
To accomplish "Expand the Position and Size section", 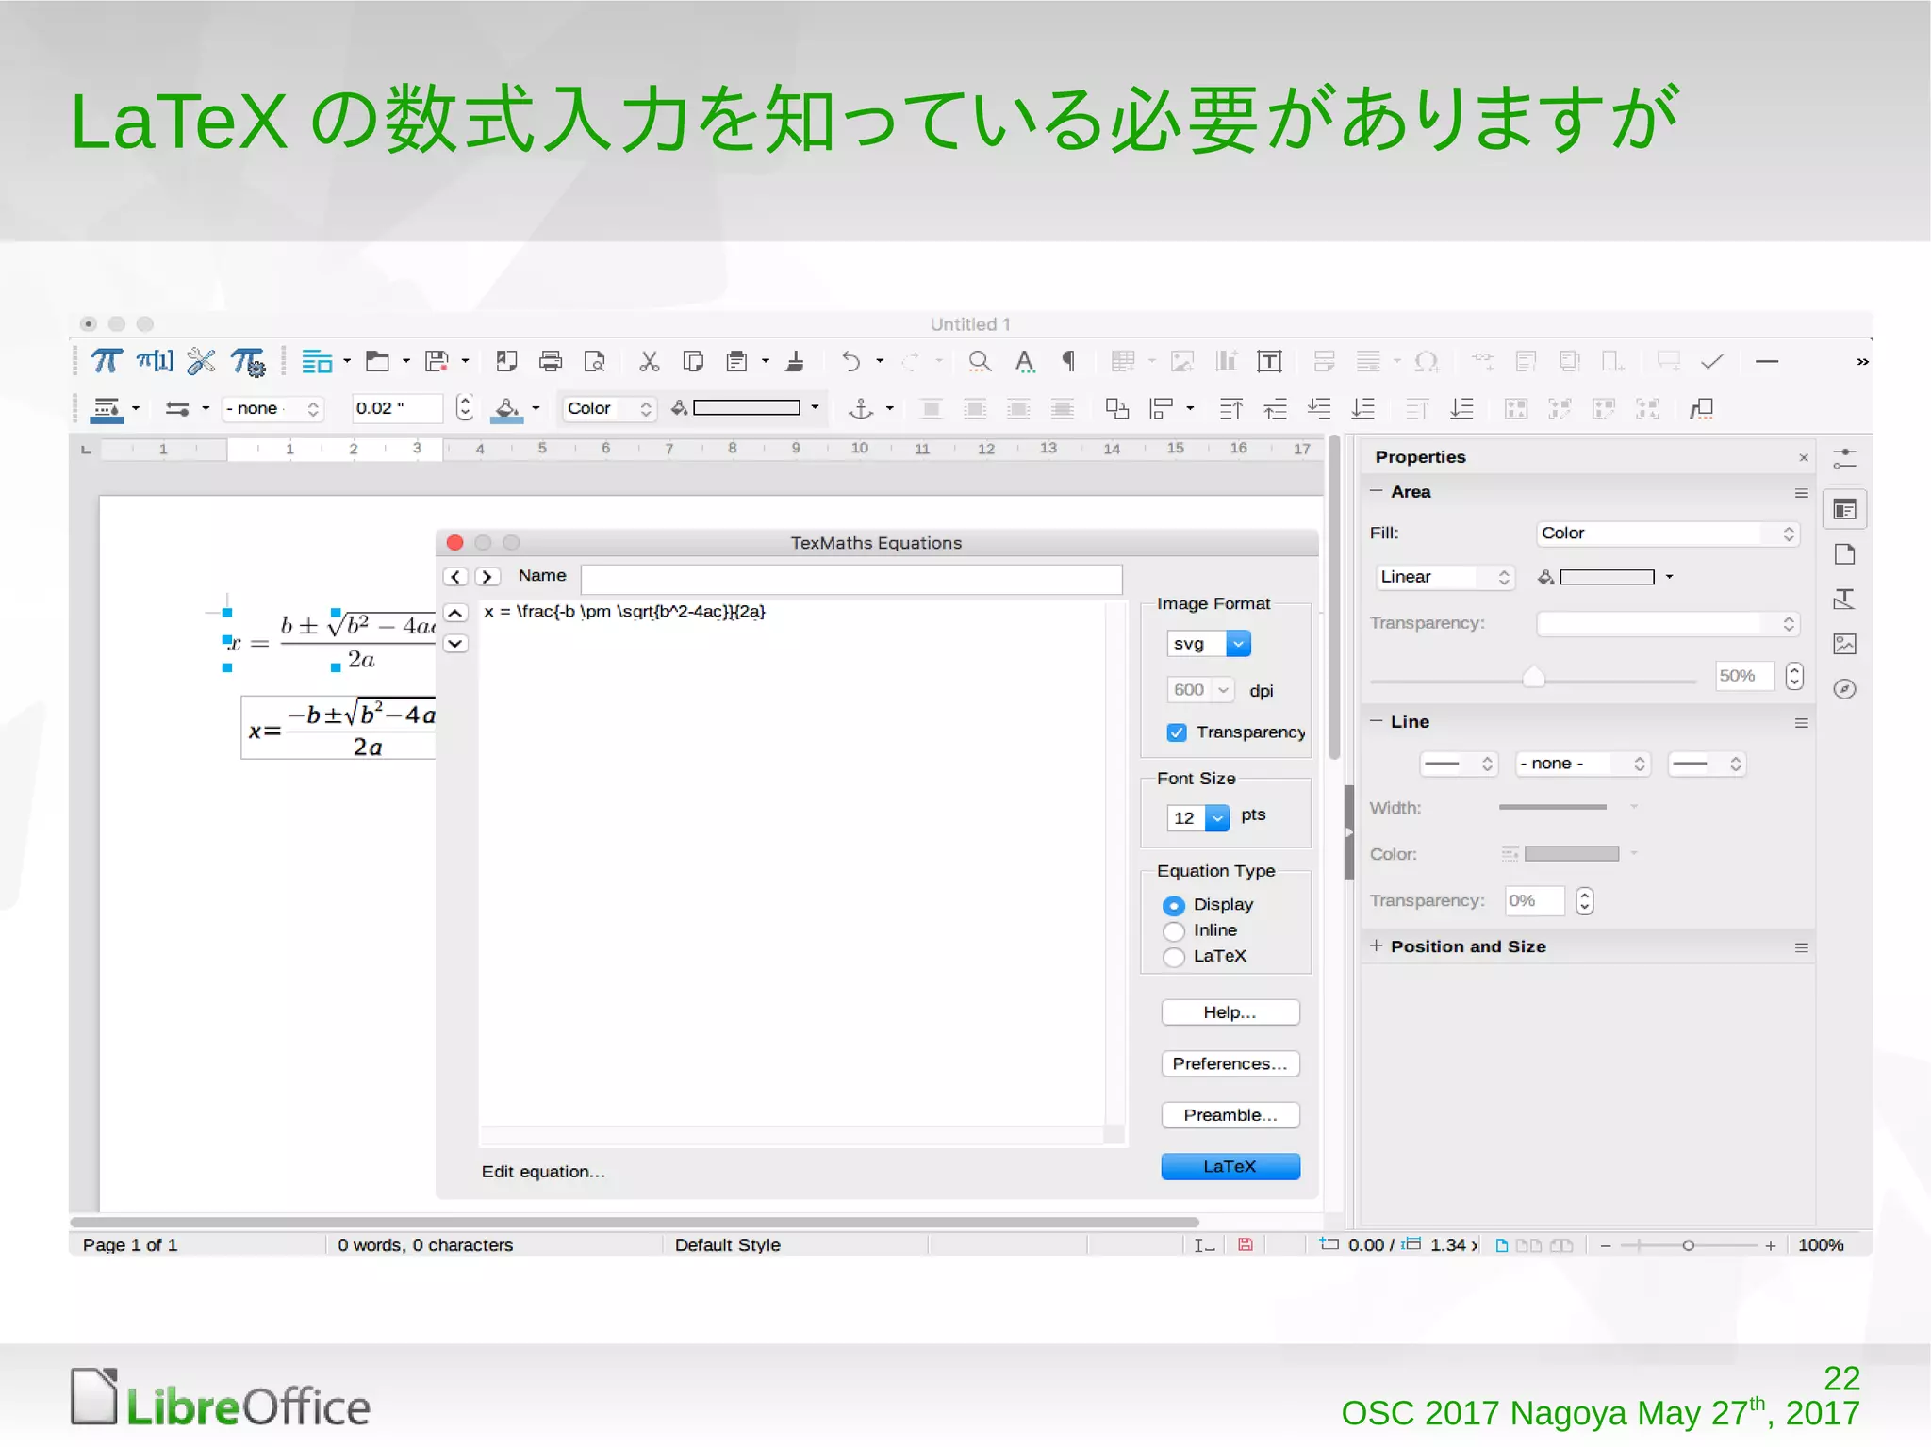I will [x=1376, y=946].
